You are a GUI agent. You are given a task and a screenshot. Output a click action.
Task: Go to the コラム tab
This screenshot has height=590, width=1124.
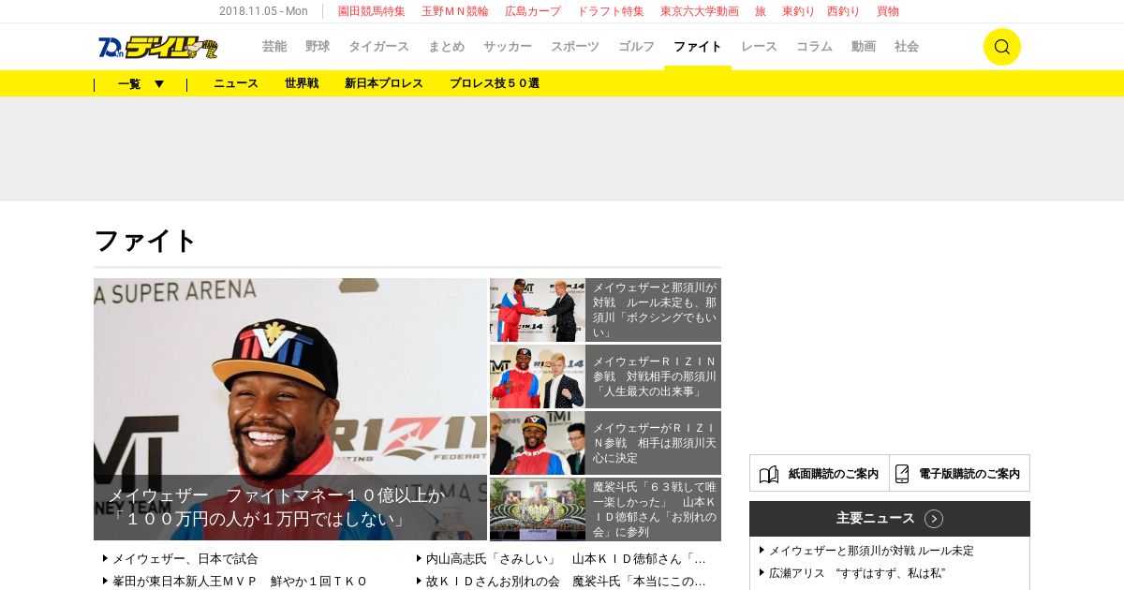(x=814, y=47)
